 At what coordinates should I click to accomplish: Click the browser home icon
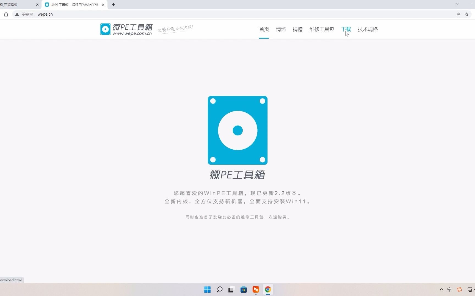pyautogui.click(x=6, y=14)
